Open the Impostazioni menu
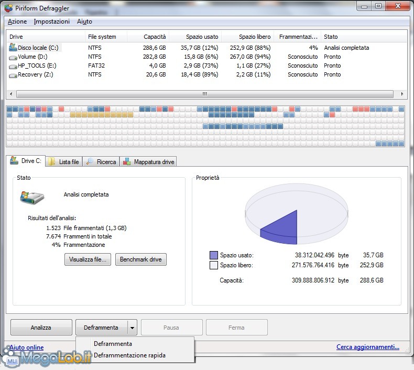 click(51, 21)
